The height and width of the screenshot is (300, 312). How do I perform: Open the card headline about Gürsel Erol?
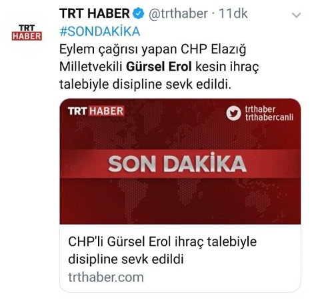tap(162, 251)
